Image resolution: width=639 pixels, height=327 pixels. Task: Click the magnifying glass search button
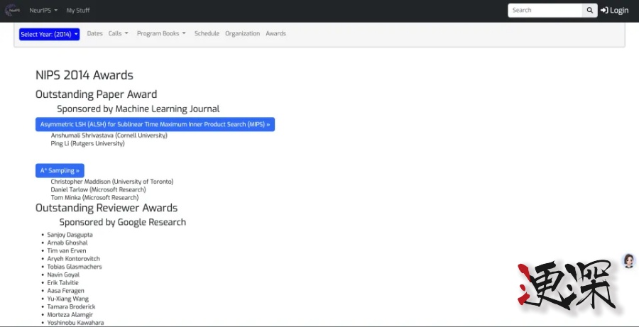590,11
